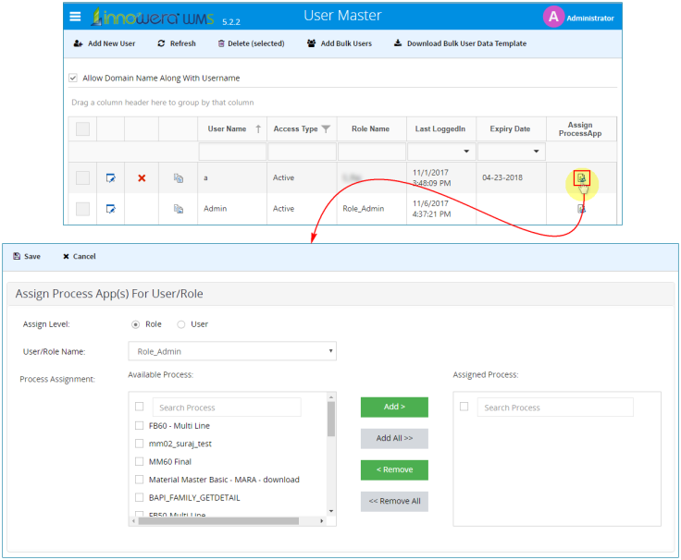Select the row checkbox for Admin user
Viewport: 681px width, 560px height.
click(x=82, y=209)
